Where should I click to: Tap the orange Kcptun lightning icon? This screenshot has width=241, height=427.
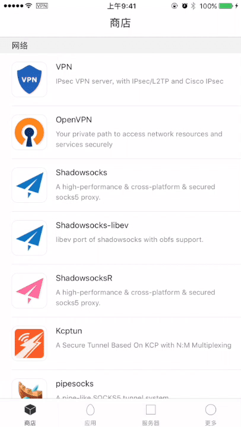click(x=29, y=343)
